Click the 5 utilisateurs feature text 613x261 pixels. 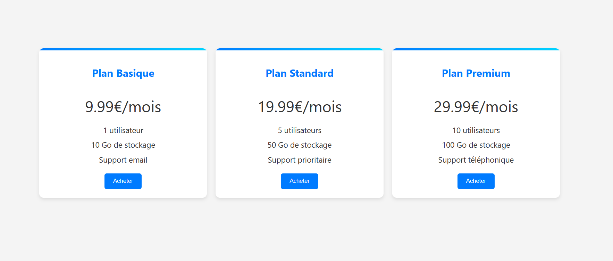click(x=300, y=130)
